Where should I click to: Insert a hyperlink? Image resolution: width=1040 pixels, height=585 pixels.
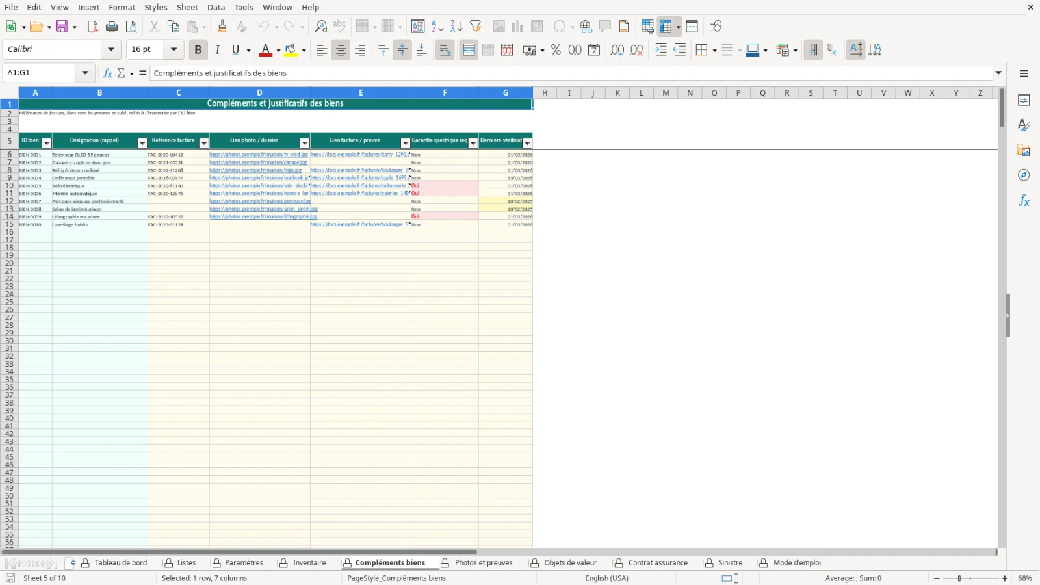(x=586, y=27)
